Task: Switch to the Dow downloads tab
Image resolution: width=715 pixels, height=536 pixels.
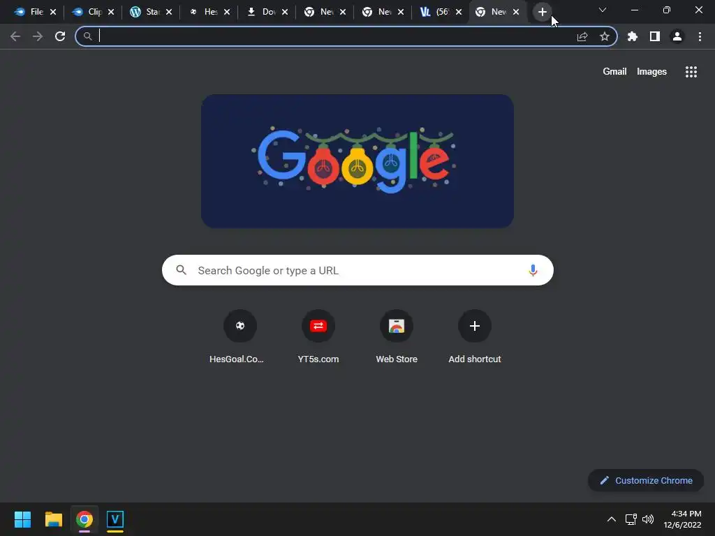Action: [261, 13]
